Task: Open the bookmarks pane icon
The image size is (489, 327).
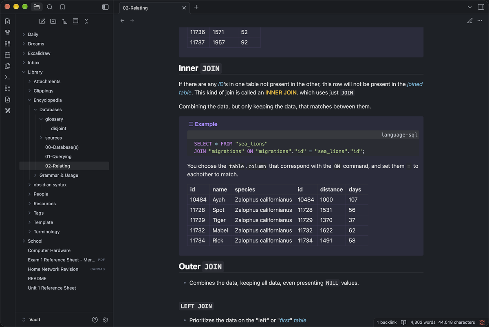Action: coord(62,7)
